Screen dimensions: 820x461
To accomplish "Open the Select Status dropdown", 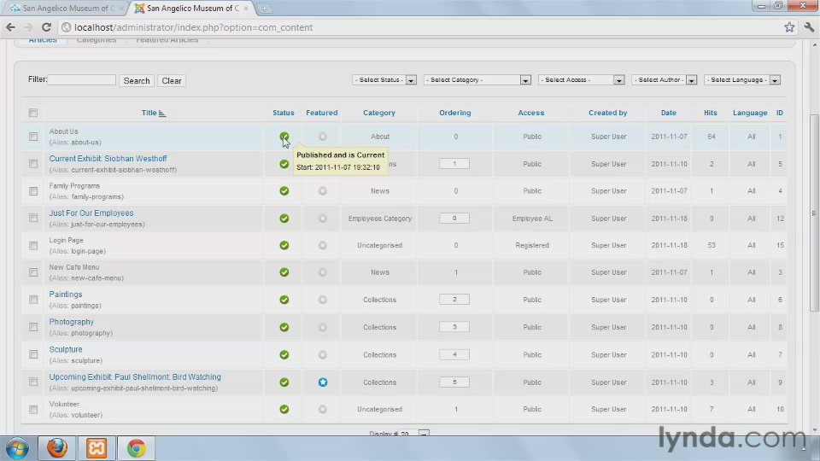I will tap(384, 80).
